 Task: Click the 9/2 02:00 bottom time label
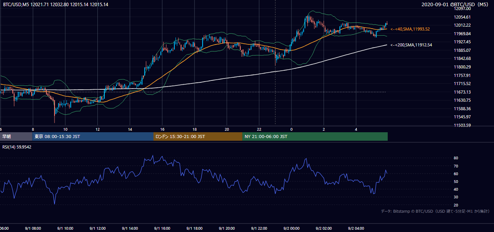point(324,228)
